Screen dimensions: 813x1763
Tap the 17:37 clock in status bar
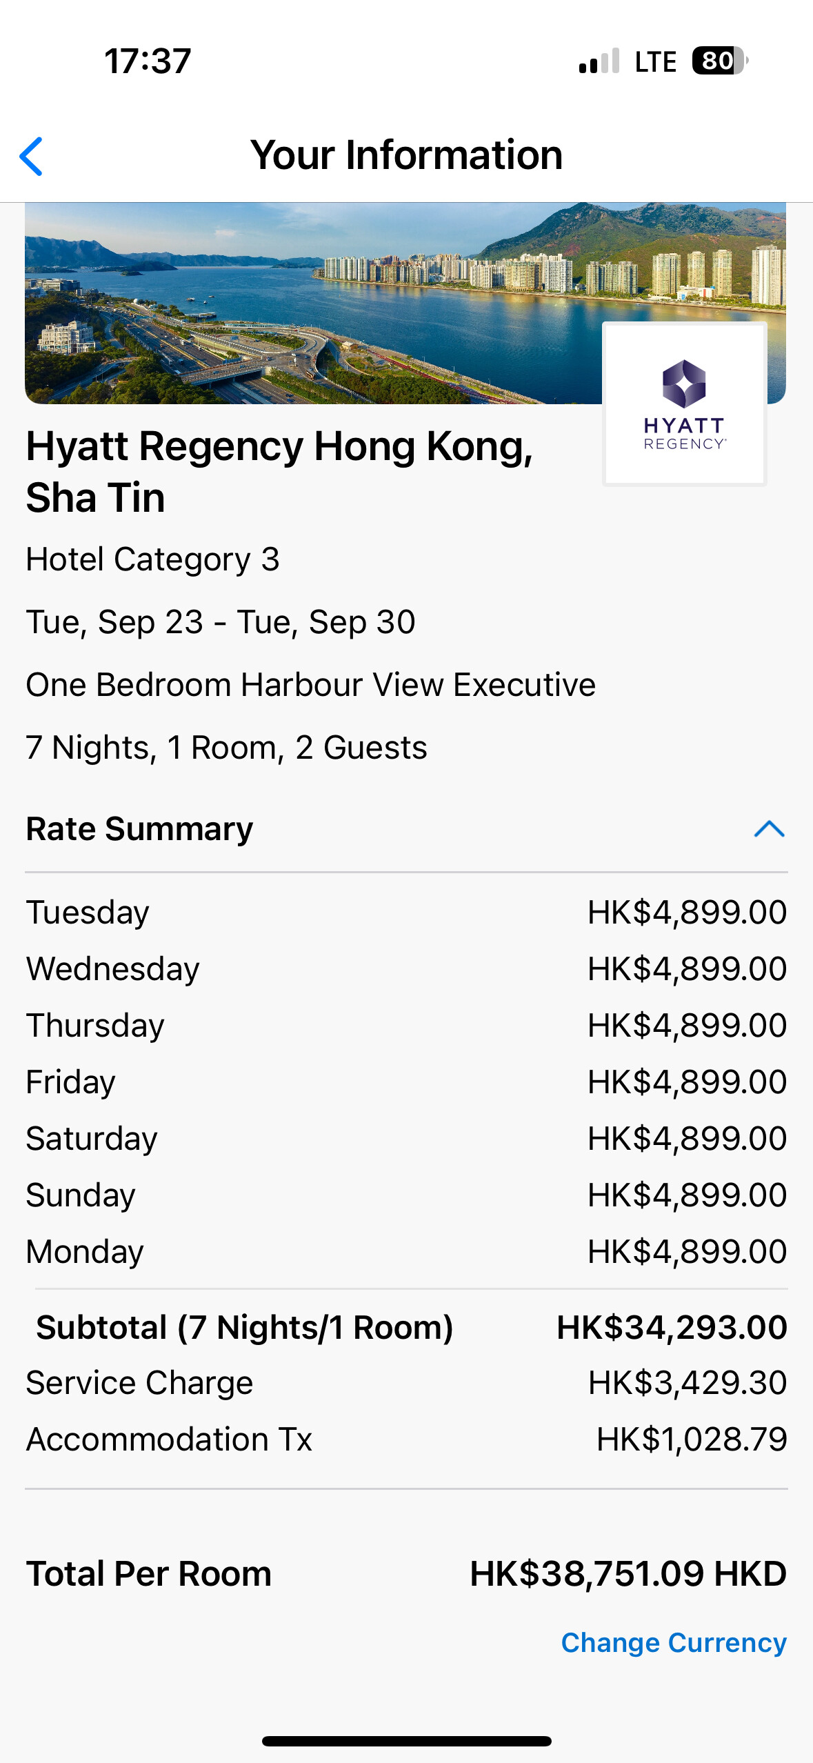(x=148, y=61)
